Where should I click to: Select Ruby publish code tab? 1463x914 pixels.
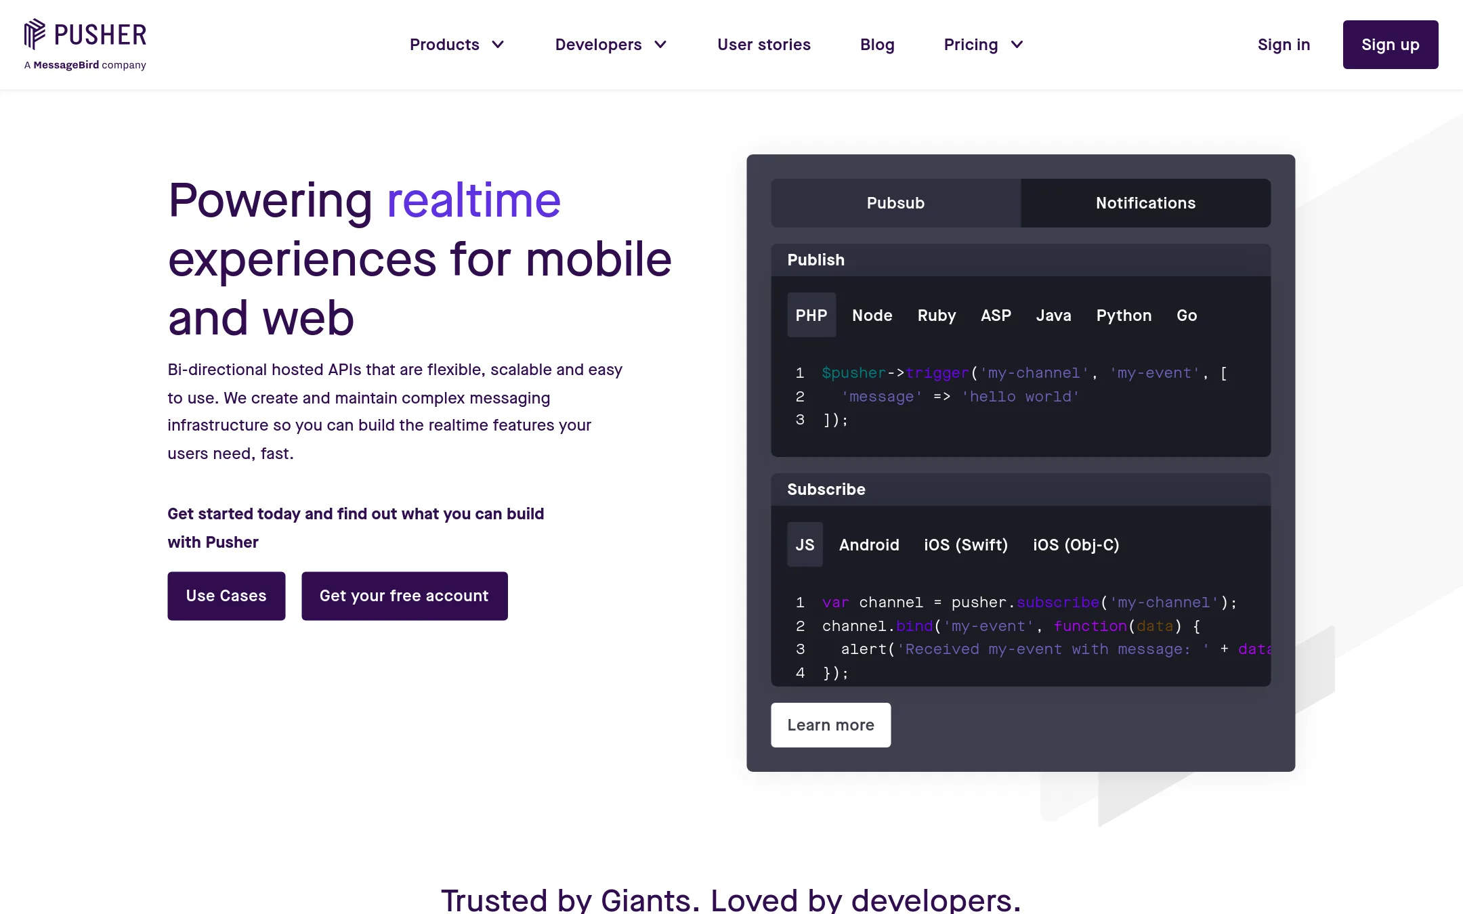point(937,315)
